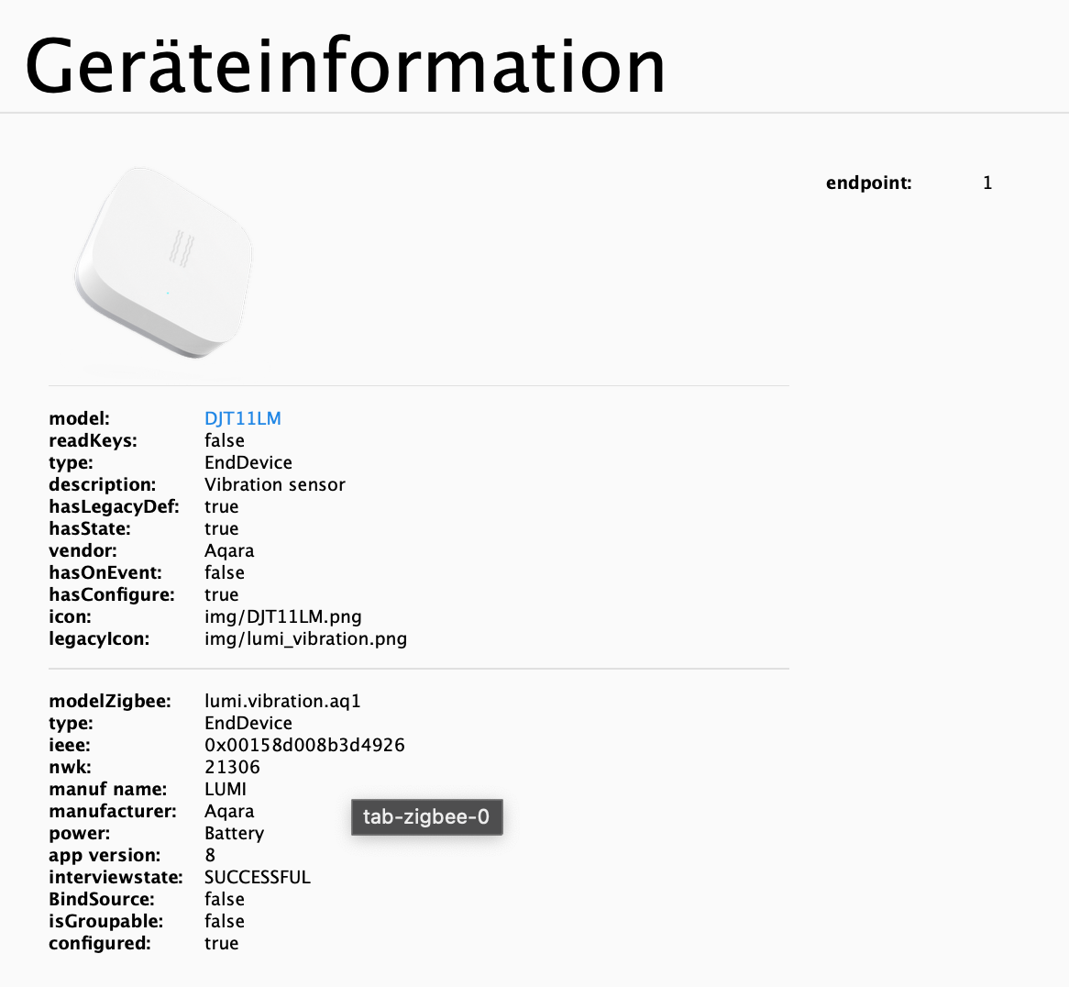The width and height of the screenshot is (1069, 987).
Task: Click the hasState true value
Action: tap(222, 528)
